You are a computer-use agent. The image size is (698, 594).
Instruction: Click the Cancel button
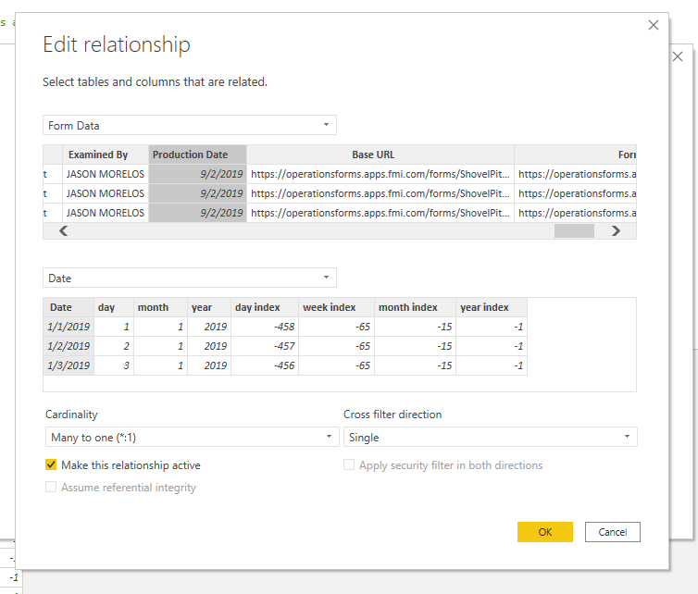pyautogui.click(x=613, y=532)
